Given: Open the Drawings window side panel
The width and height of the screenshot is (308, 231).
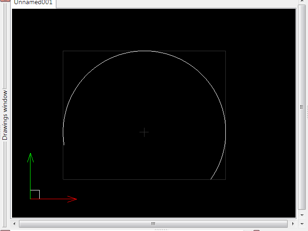Looking at the screenshot, I should pyautogui.click(x=6, y=115).
